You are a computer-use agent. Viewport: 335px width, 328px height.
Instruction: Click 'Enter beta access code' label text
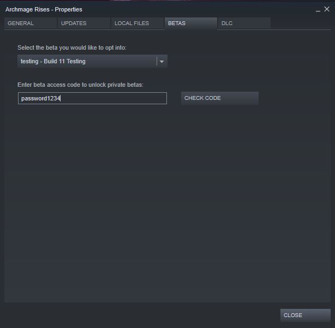click(x=80, y=85)
